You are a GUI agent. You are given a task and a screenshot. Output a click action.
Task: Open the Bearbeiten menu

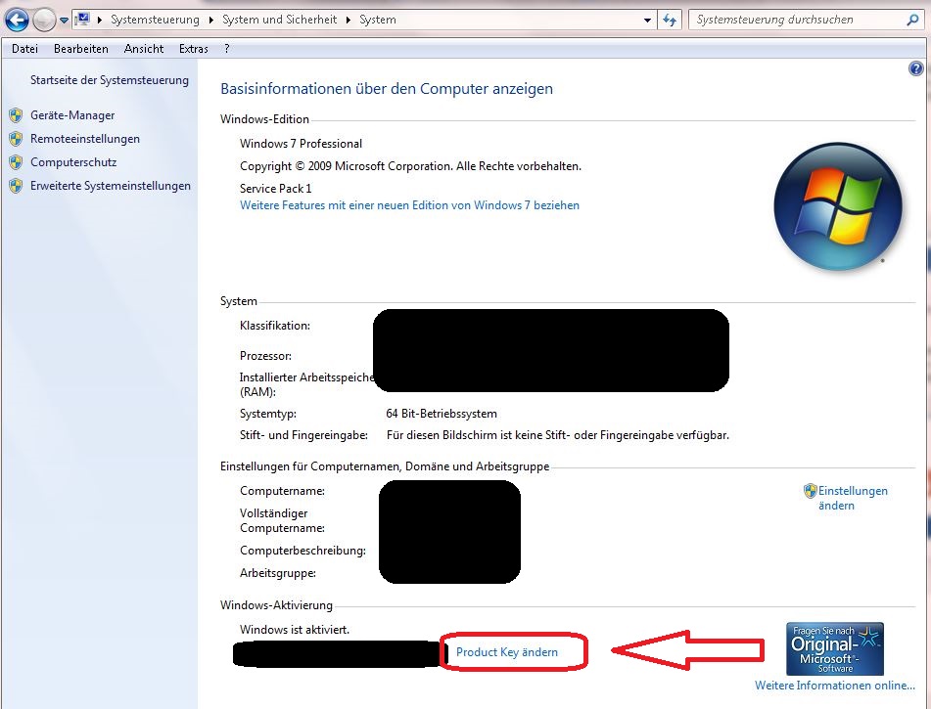[80, 49]
